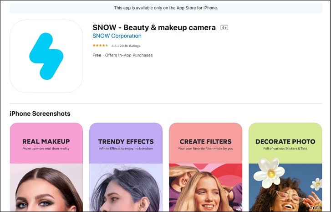The height and width of the screenshot is (212, 331).
Task: Click the App Store for iPhone availability banner
Action: click(166, 8)
